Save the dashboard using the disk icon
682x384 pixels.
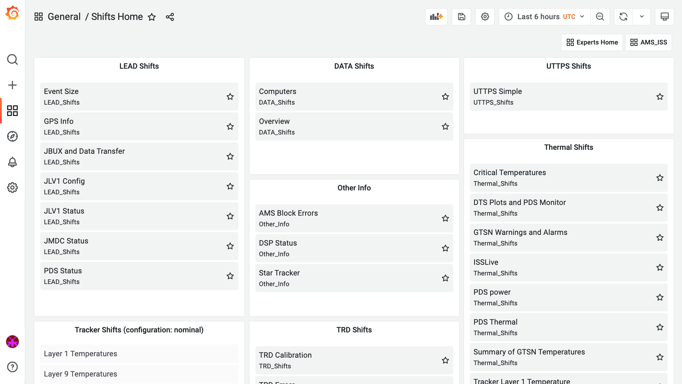[x=461, y=17]
